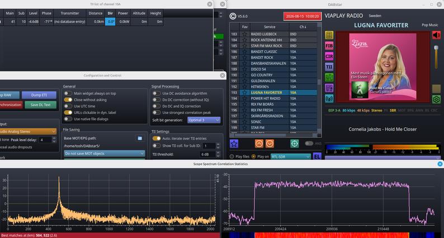Open the RTL-SDR device dropdown

pos(291,157)
